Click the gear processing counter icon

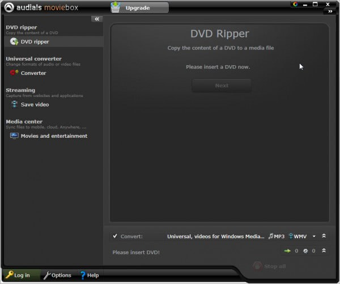[305, 251]
